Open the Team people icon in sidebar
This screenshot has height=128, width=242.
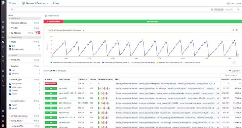[3, 121]
